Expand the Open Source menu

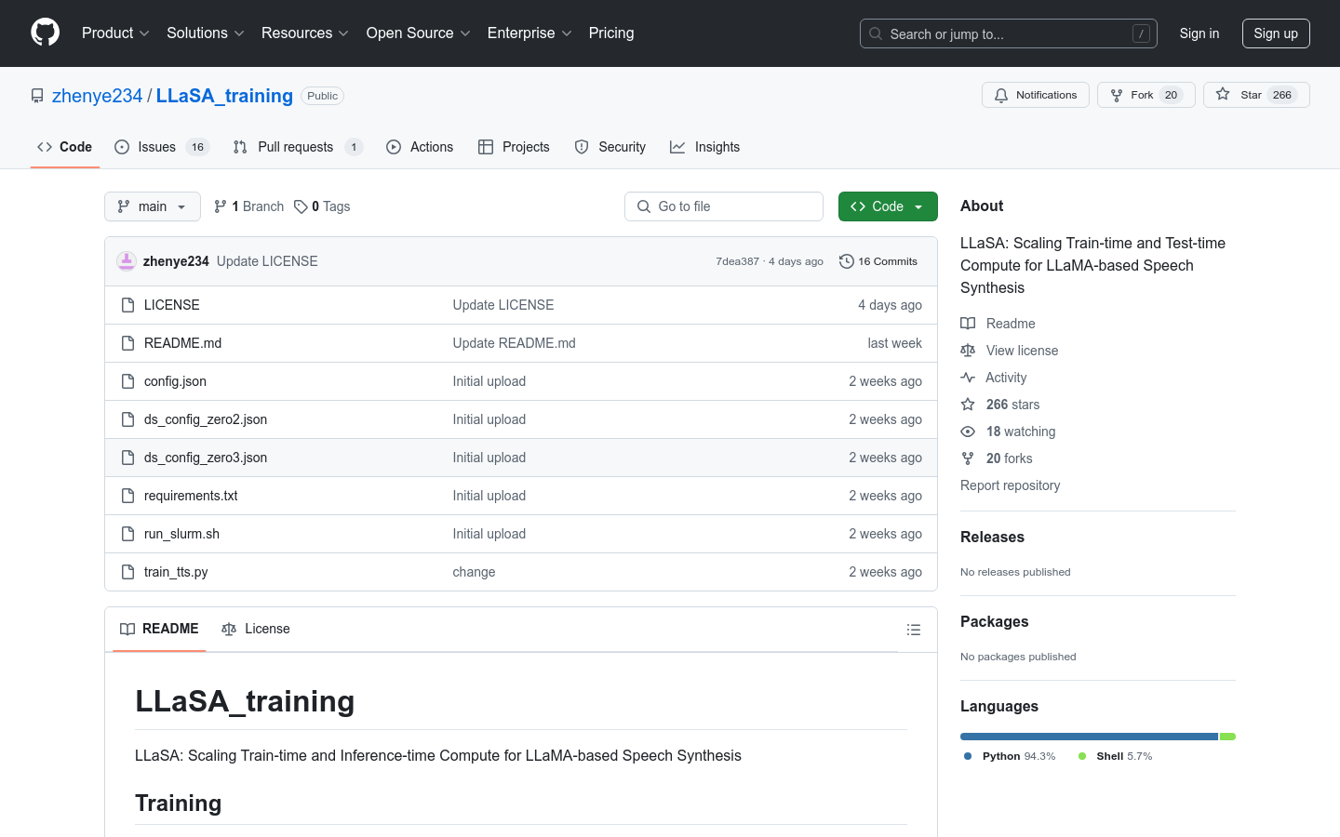pyautogui.click(x=419, y=33)
